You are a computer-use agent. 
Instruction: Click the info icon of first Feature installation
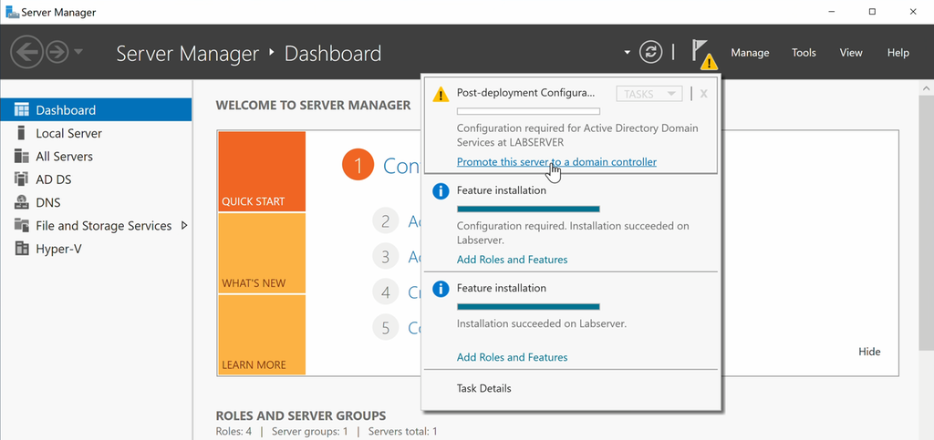441,191
